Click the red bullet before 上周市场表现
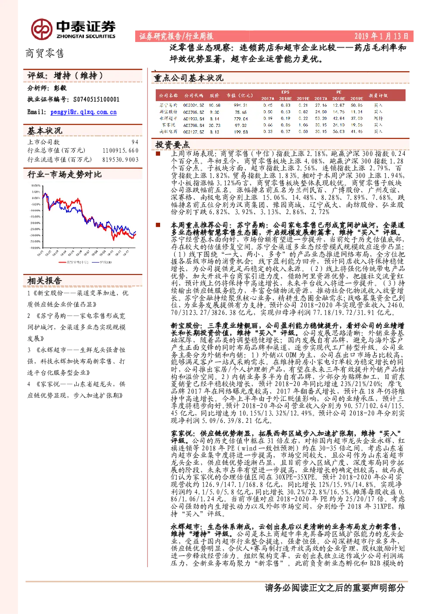The image size is (434, 614). (157, 154)
